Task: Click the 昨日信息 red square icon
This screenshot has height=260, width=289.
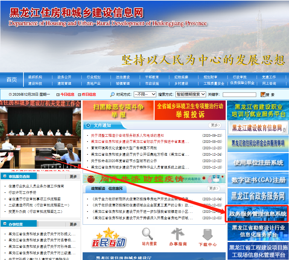Action: [80, 95]
